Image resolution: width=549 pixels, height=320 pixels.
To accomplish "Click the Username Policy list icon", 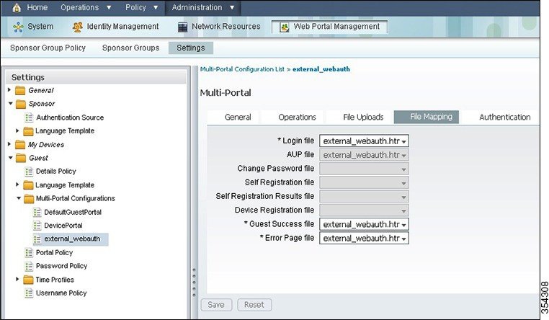I will pyautogui.click(x=29, y=293).
